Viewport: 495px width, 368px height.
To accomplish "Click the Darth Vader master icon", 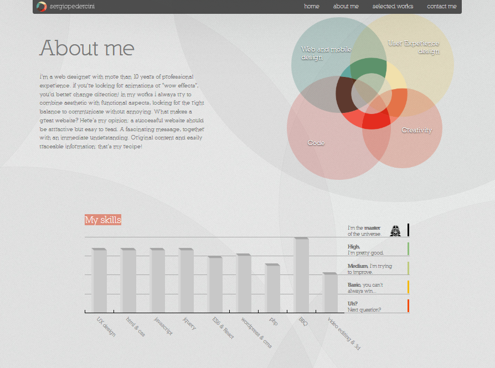I will point(395,231).
